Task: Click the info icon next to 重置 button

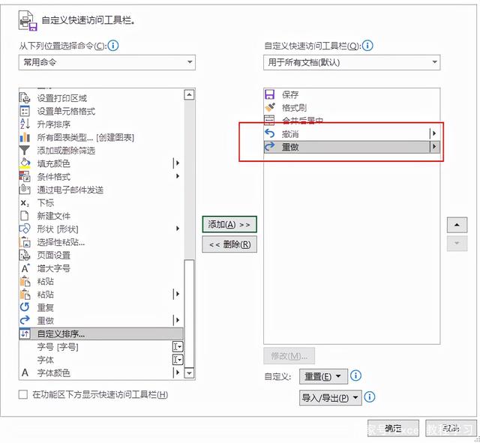Action: 355,376
